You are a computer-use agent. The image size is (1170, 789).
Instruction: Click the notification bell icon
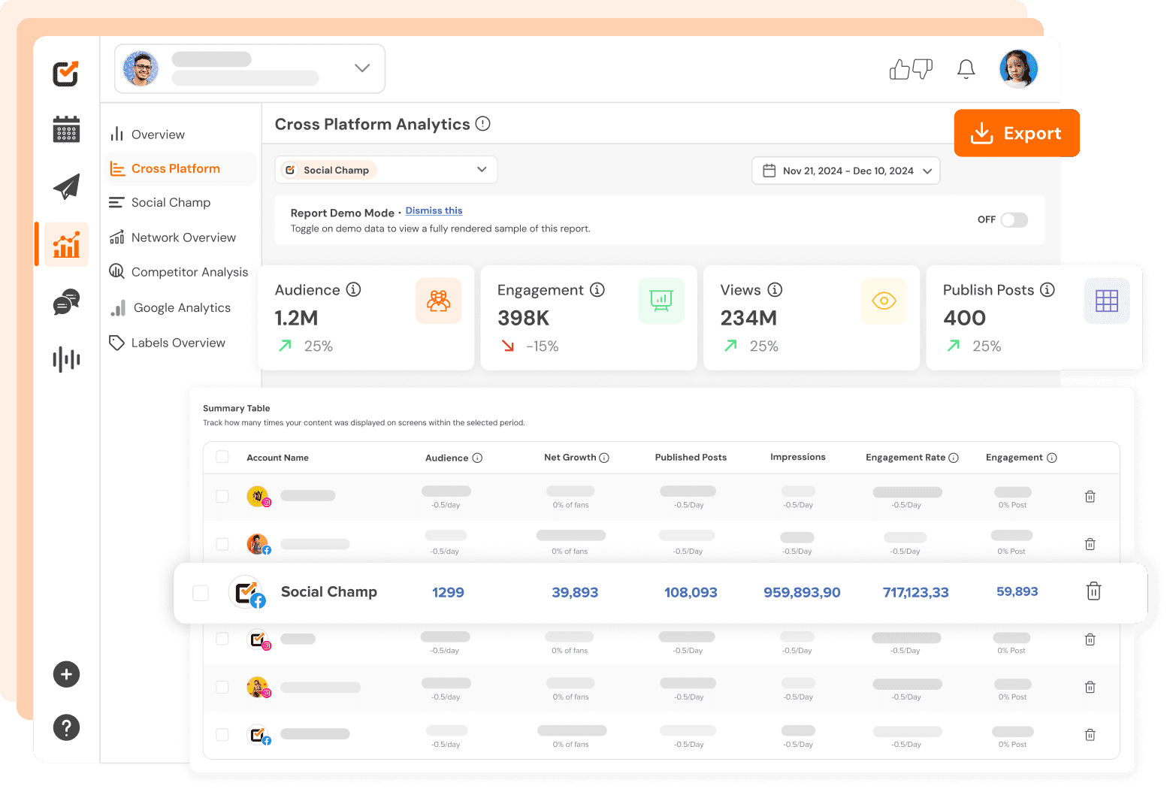pos(966,68)
